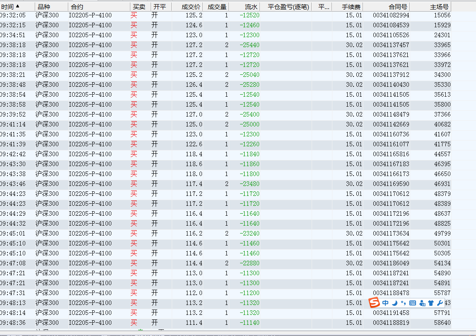Toggle the half-width moon icon in Sogou bar

pos(394,303)
